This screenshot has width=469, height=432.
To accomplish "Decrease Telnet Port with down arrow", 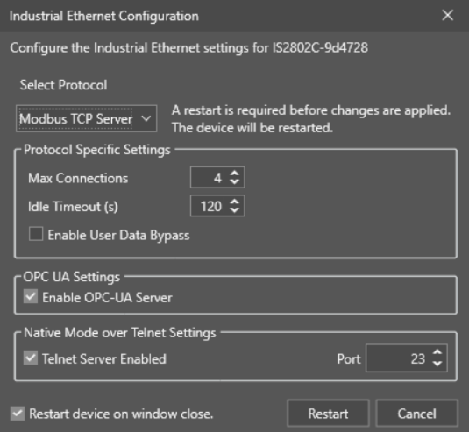I will click(437, 364).
